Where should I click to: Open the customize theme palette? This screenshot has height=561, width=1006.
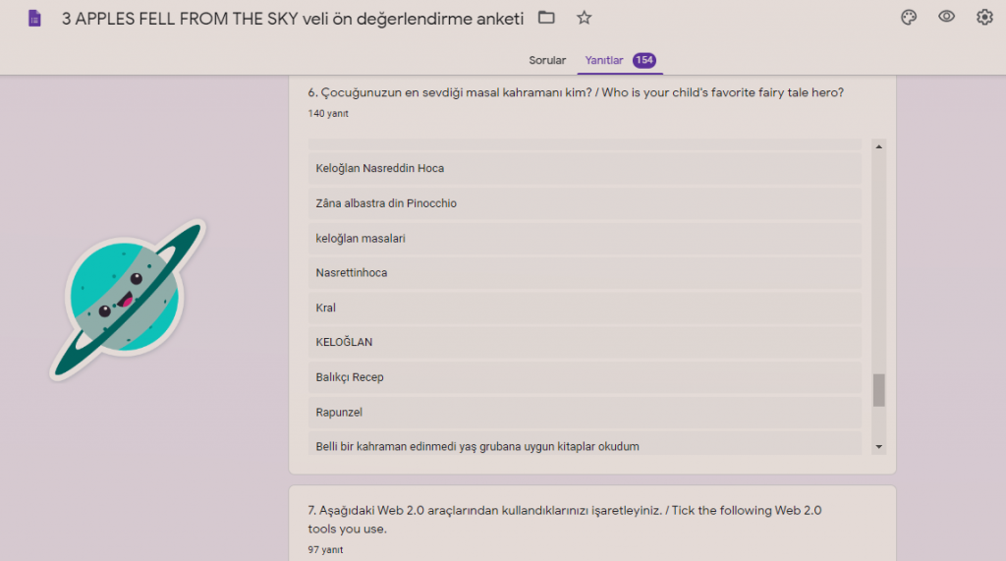click(x=909, y=17)
